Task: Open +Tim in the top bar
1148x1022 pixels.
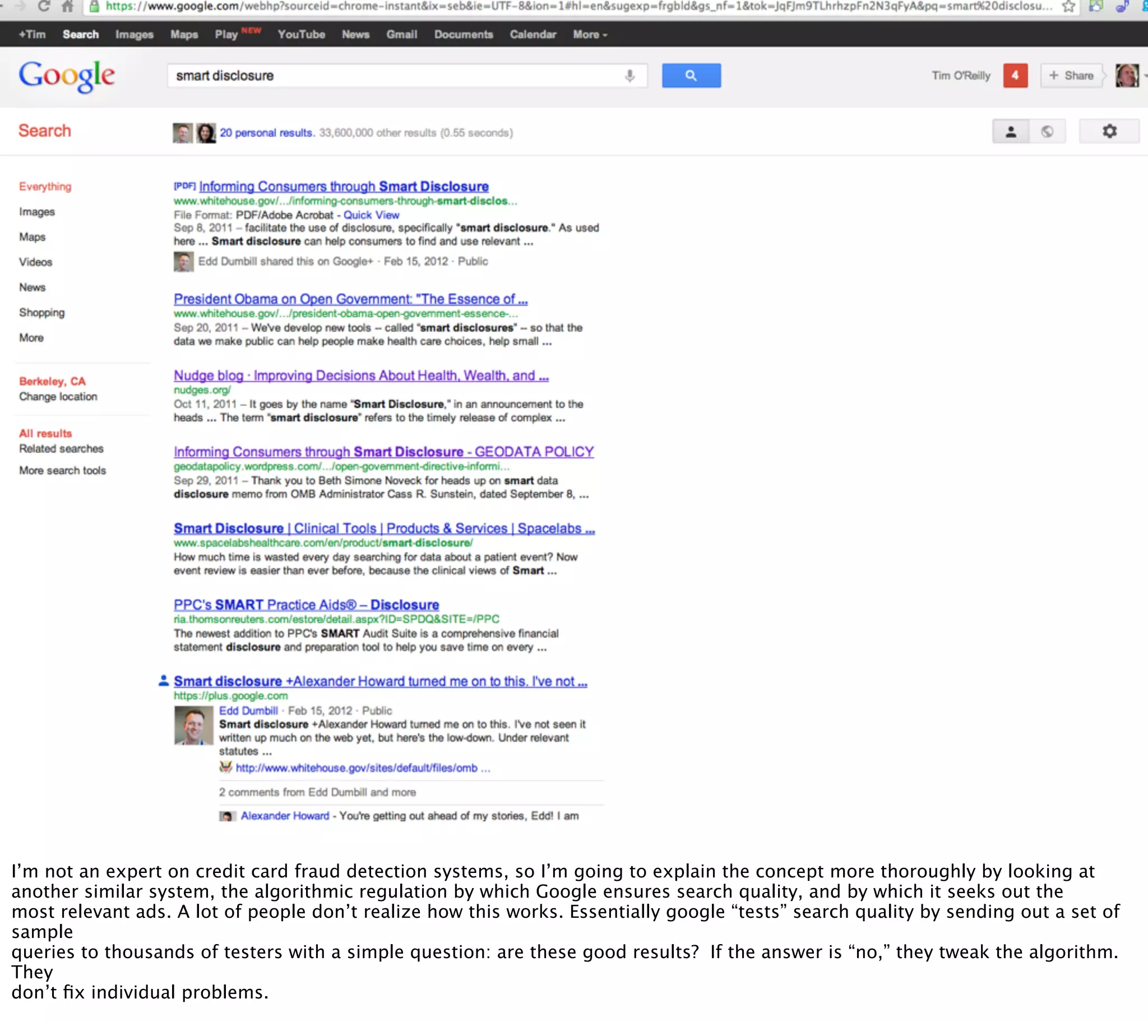Action: pos(32,35)
